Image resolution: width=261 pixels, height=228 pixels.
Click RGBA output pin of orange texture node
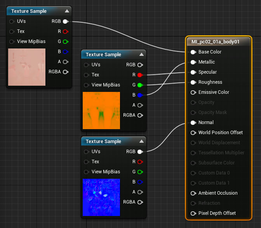click(x=140, y=115)
